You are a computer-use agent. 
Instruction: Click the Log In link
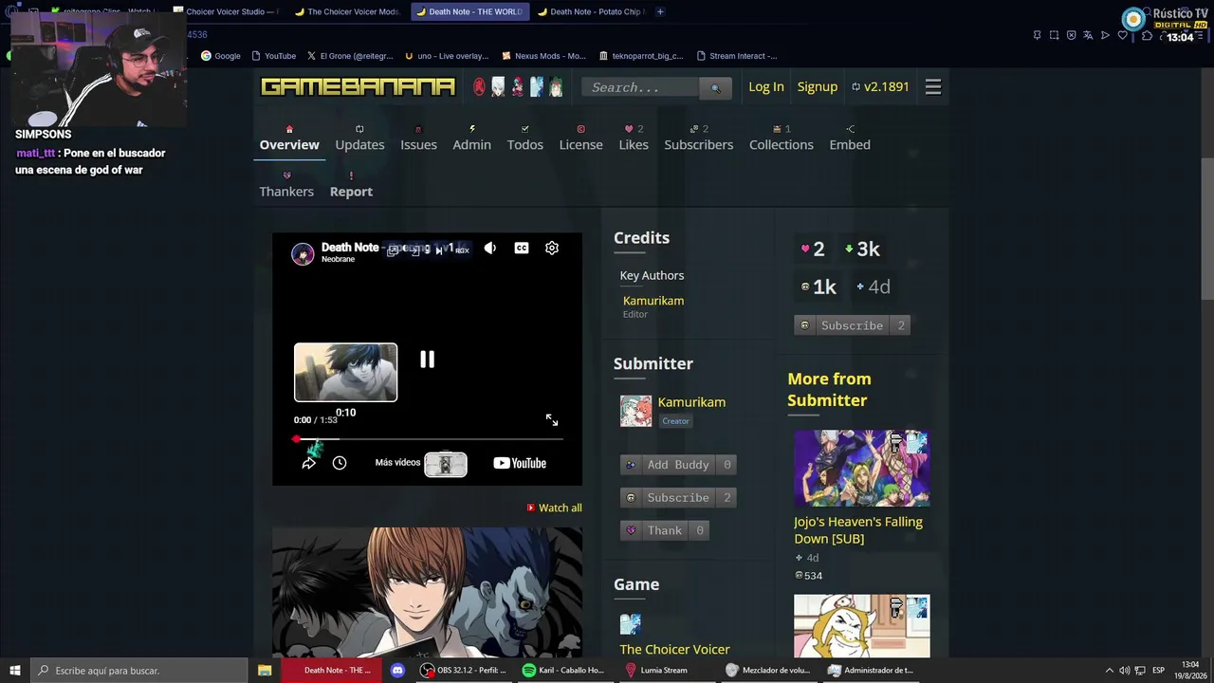click(766, 87)
